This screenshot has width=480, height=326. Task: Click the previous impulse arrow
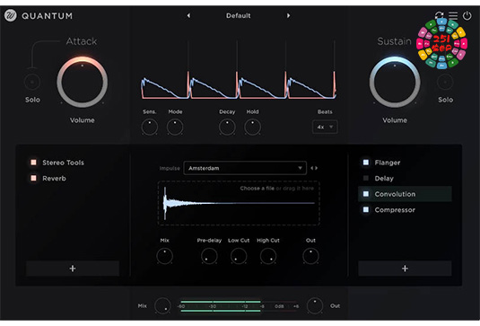coord(312,168)
